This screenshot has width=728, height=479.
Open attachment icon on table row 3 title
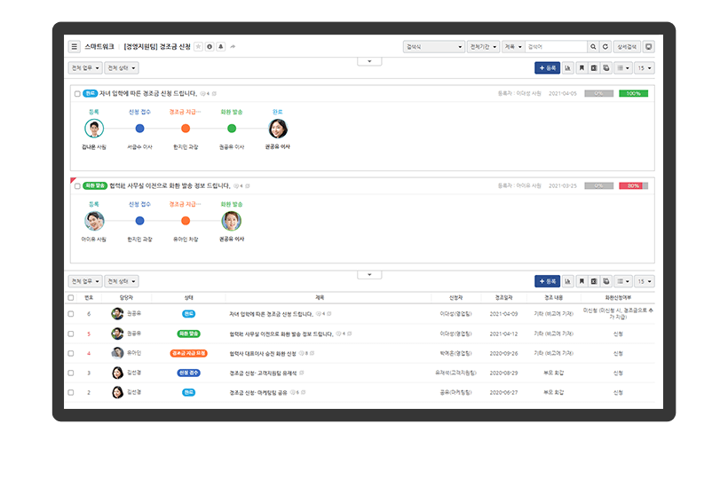click(x=302, y=373)
